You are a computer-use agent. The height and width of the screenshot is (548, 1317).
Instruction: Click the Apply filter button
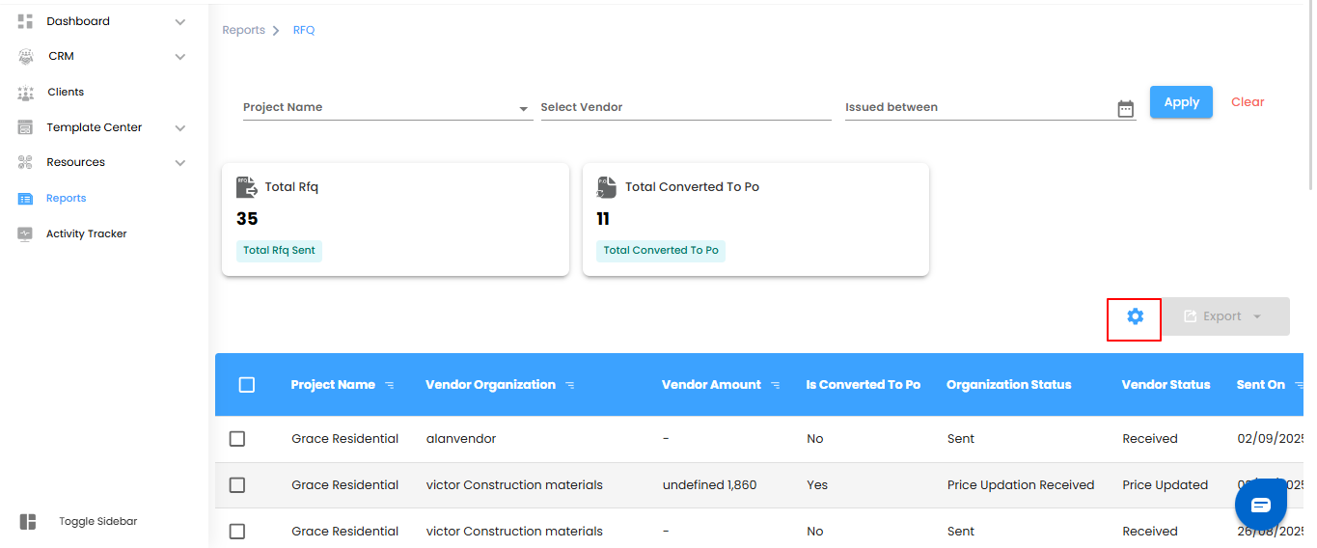tap(1181, 102)
